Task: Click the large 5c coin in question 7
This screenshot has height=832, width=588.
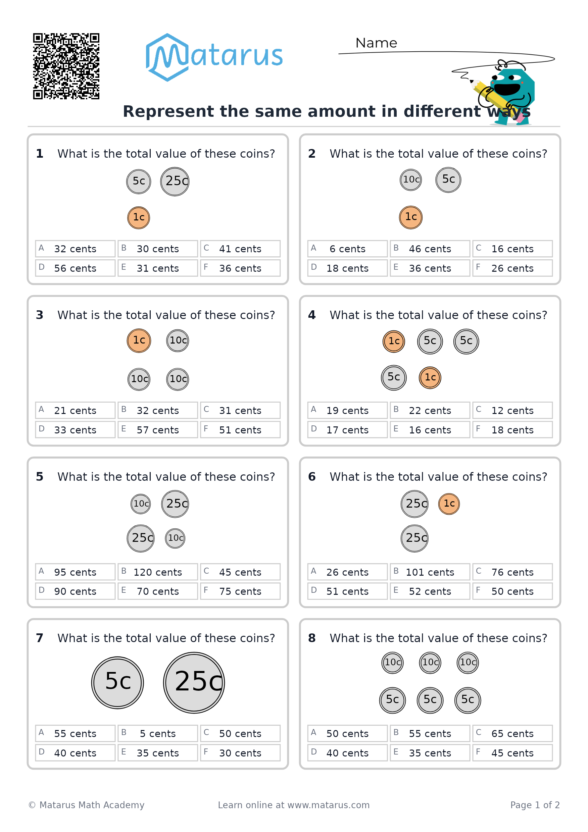Action: pyautogui.click(x=117, y=682)
